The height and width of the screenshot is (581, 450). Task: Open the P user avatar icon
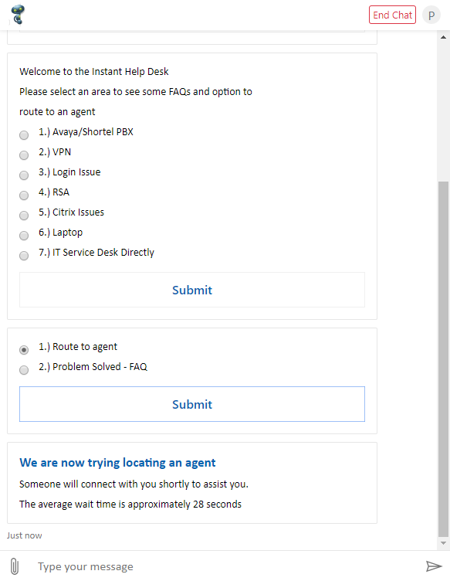click(x=431, y=15)
